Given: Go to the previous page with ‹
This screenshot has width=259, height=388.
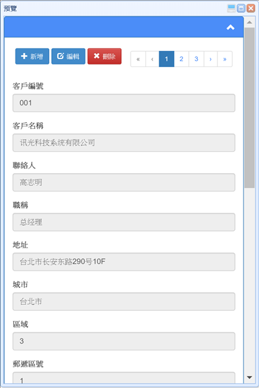Looking at the screenshot, I should click(152, 59).
